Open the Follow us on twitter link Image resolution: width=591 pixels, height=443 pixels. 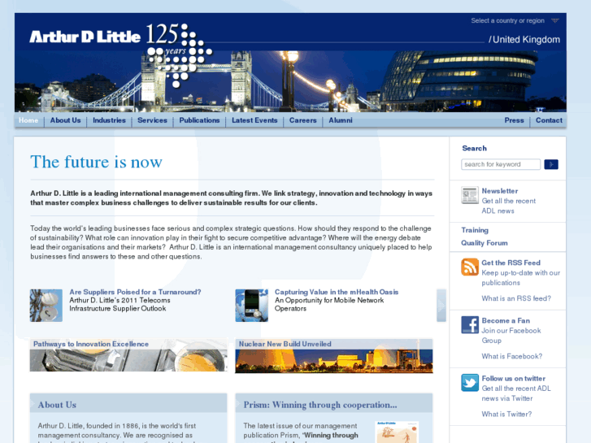513,379
